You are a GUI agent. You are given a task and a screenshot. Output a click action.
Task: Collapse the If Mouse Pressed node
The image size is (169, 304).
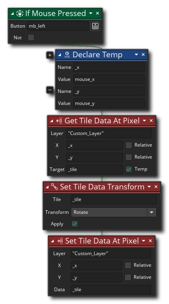[12, 14]
